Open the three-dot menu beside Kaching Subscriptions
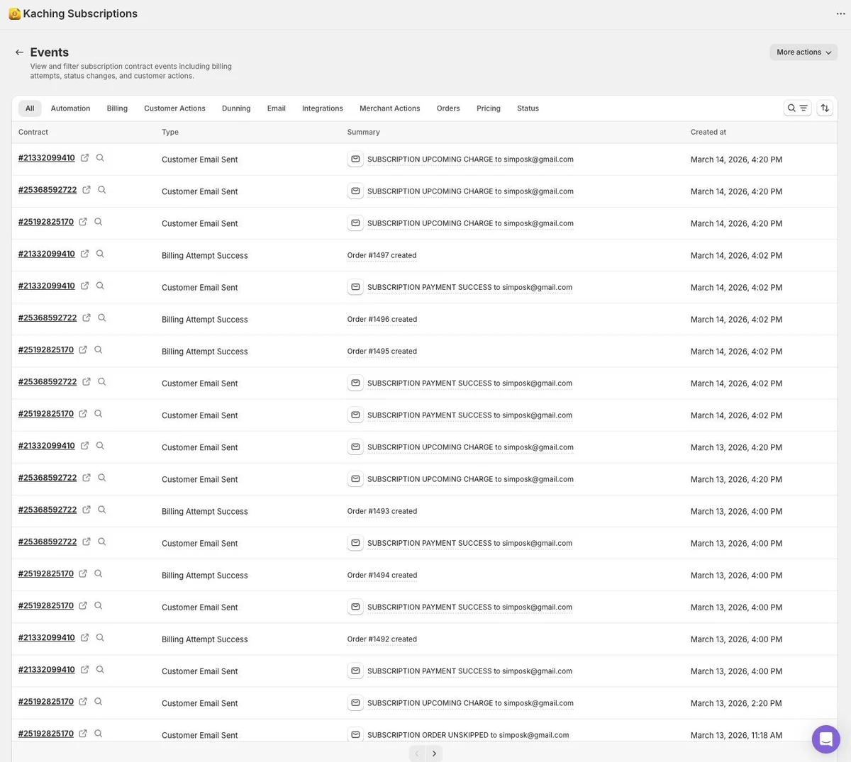Image resolution: width=851 pixels, height=762 pixels. [x=840, y=14]
